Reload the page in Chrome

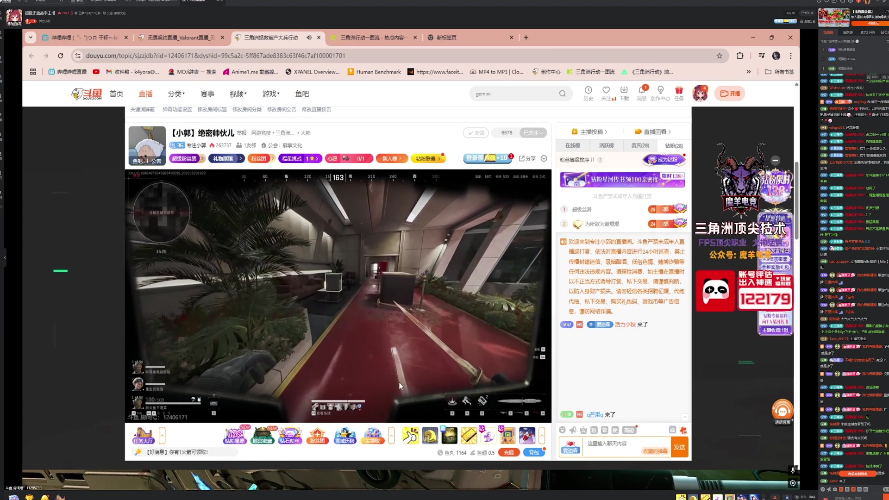click(x=60, y=56)
